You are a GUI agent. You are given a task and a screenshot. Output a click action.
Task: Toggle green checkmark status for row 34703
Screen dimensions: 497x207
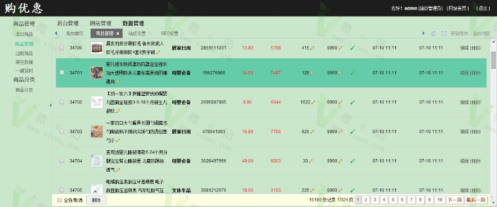click(352, 132)
